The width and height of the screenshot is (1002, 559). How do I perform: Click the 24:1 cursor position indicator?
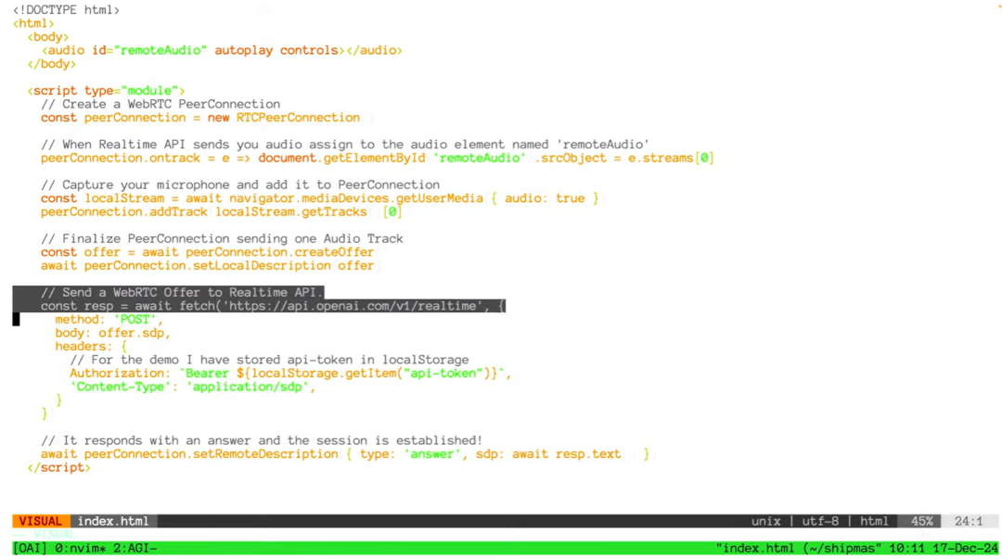pyautogui.click(x=968, y=521)
